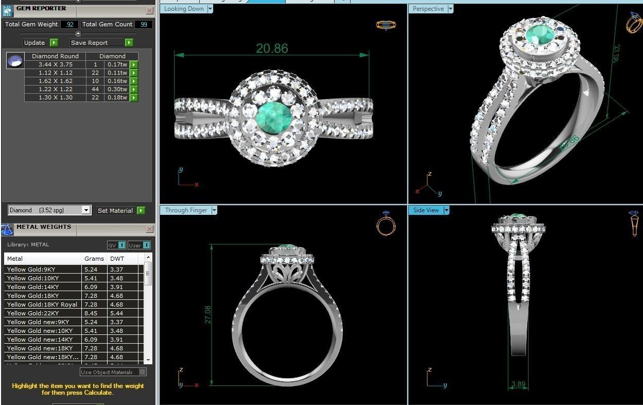Click the Grams column header
643x405 pixels.
[x=95, y=259]
